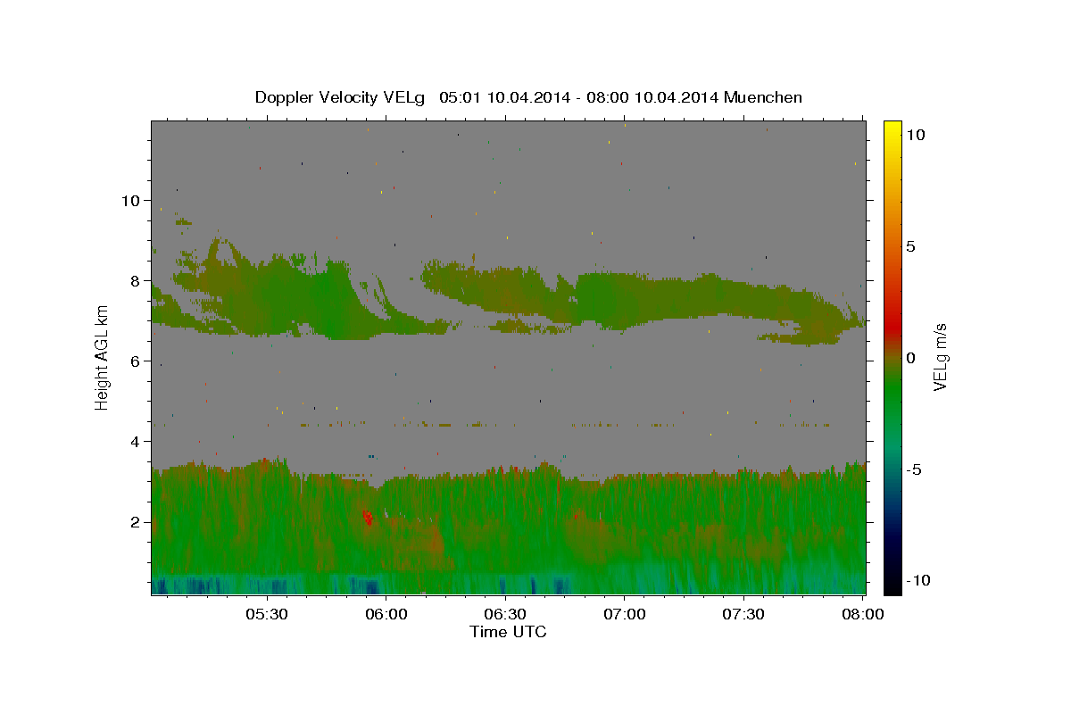This screenshot has width=1071, height=714.
Task: Click the colorbar value 0 label
Action: click(x=911, y=358)
